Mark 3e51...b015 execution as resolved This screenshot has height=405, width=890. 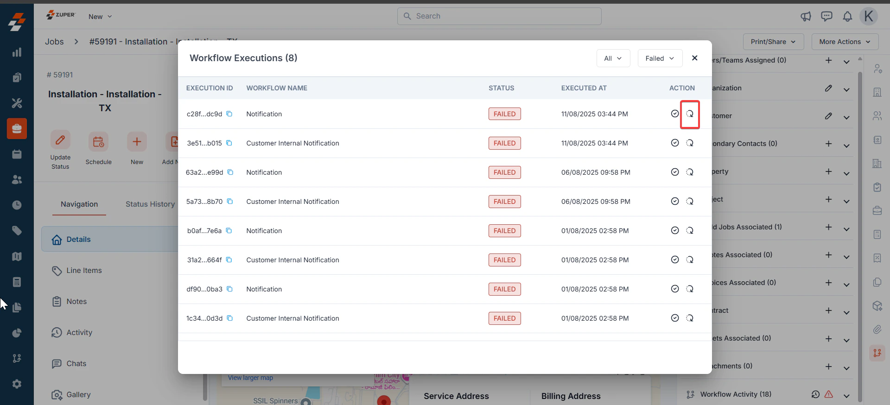675,143
